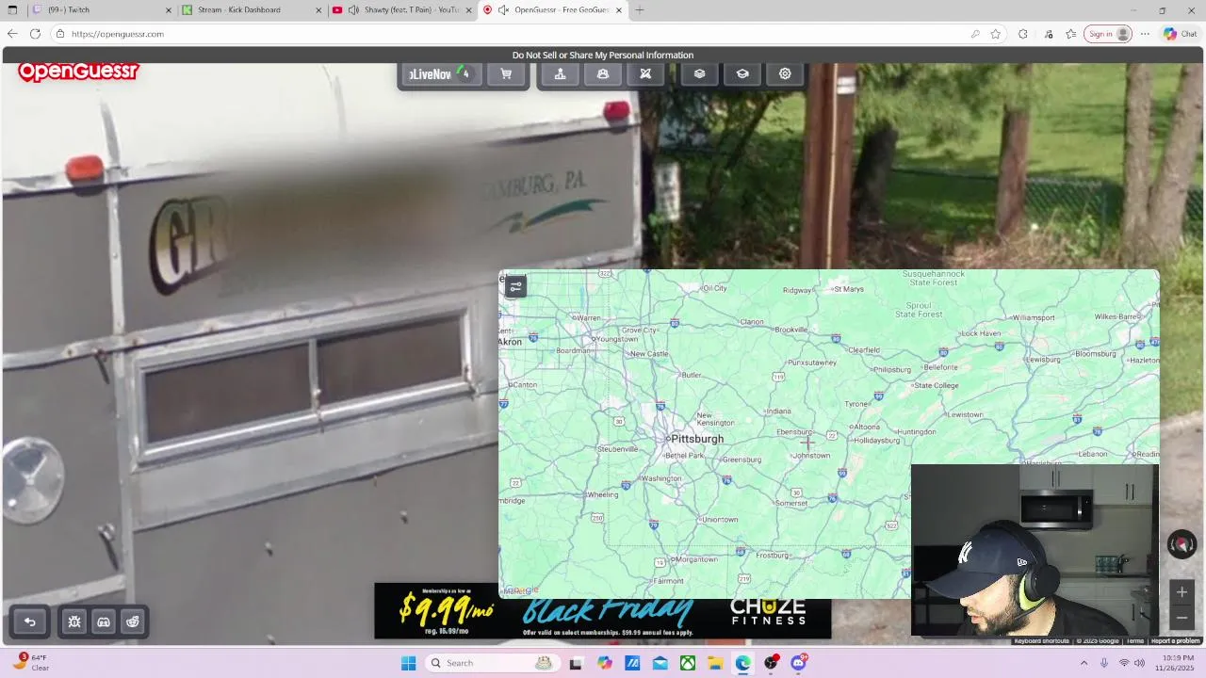The height and width of the screenshot is (678, 1206).
Task: Go back in browser
Action: 11,34
